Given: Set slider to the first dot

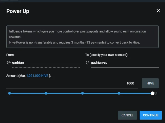Looking at the screenshot, I should 10,93.
